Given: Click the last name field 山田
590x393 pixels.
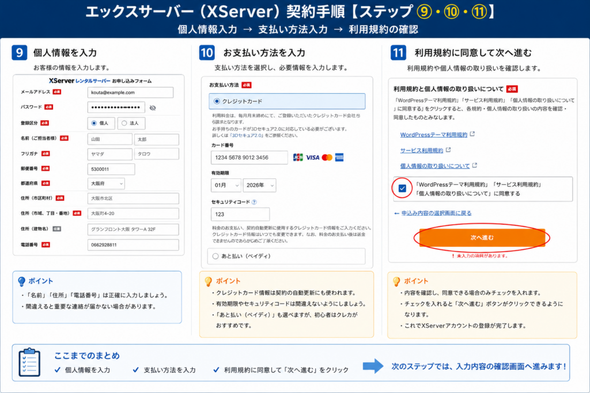Looking at the screenshot, I should [110, 139].
